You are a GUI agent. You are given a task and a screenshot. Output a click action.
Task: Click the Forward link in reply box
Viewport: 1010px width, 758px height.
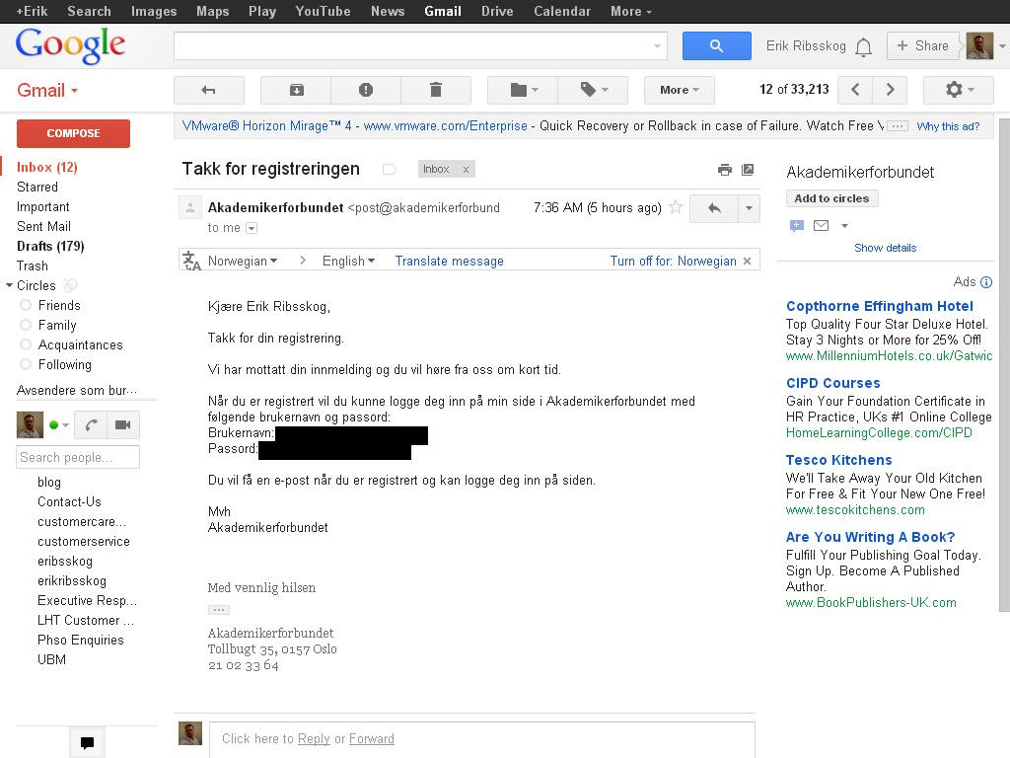click(x=371, y=738)
